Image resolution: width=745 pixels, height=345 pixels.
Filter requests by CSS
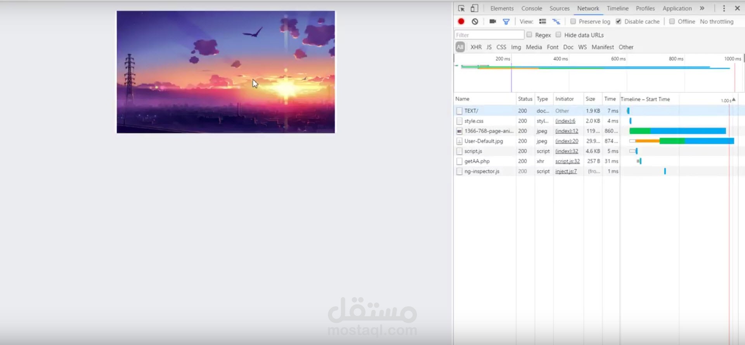click(x=501, y=47)
